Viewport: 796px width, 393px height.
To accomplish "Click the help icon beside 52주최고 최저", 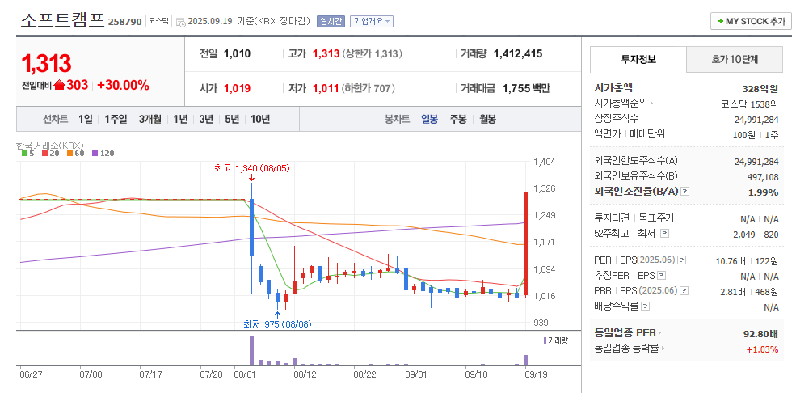I will (664, 234).
